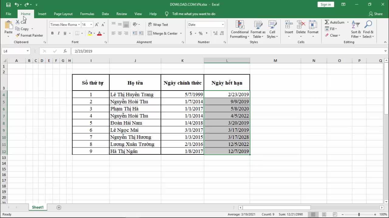Switch to the Formulas tab
This screenshot has width=389, height=218.
click(87, 14)
